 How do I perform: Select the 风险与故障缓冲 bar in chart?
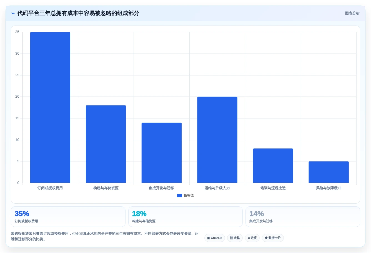[x=329, y=172]
